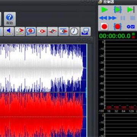The height and width of the screenshot is (137, 137).
Task: Click the '32' frequency label on the spectrum
Action: coord(116,111)
